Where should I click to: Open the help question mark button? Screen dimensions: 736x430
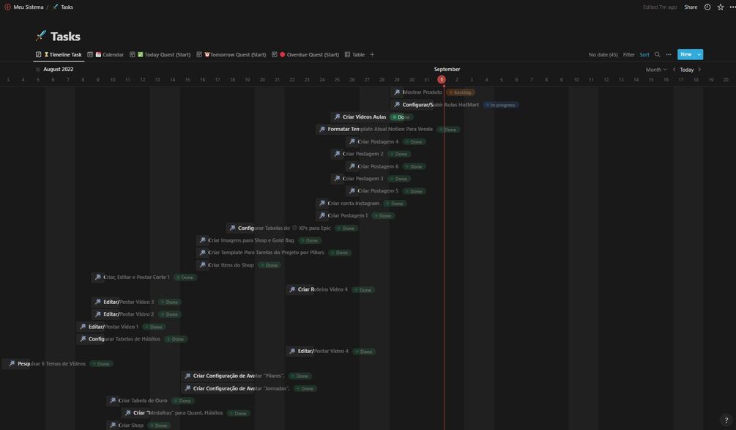tap(726, 420)
